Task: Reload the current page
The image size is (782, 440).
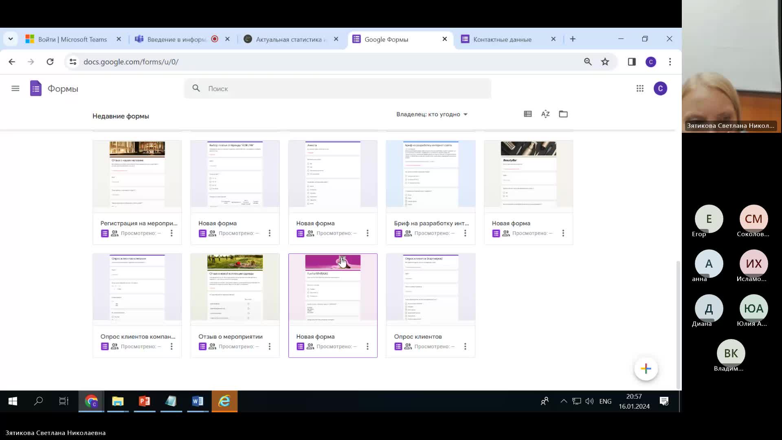Action: [50, 62]
